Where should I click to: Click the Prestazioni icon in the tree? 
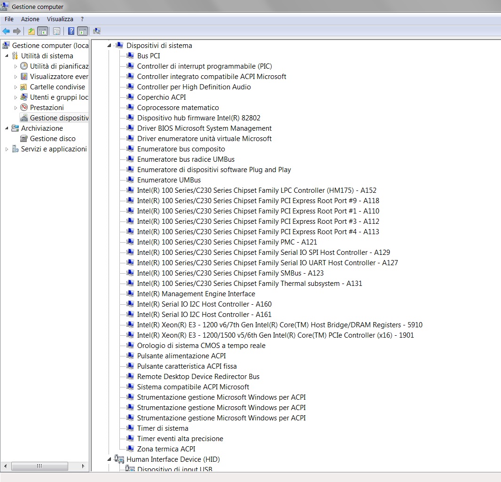tap(24, 108)
